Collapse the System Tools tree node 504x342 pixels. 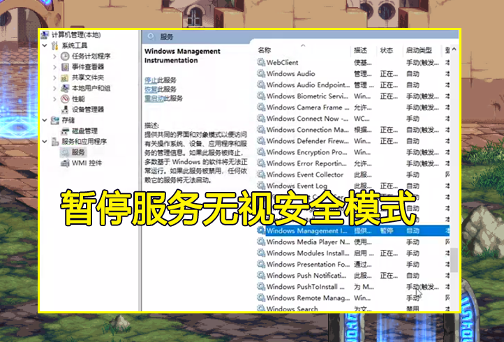coord(45,45)
